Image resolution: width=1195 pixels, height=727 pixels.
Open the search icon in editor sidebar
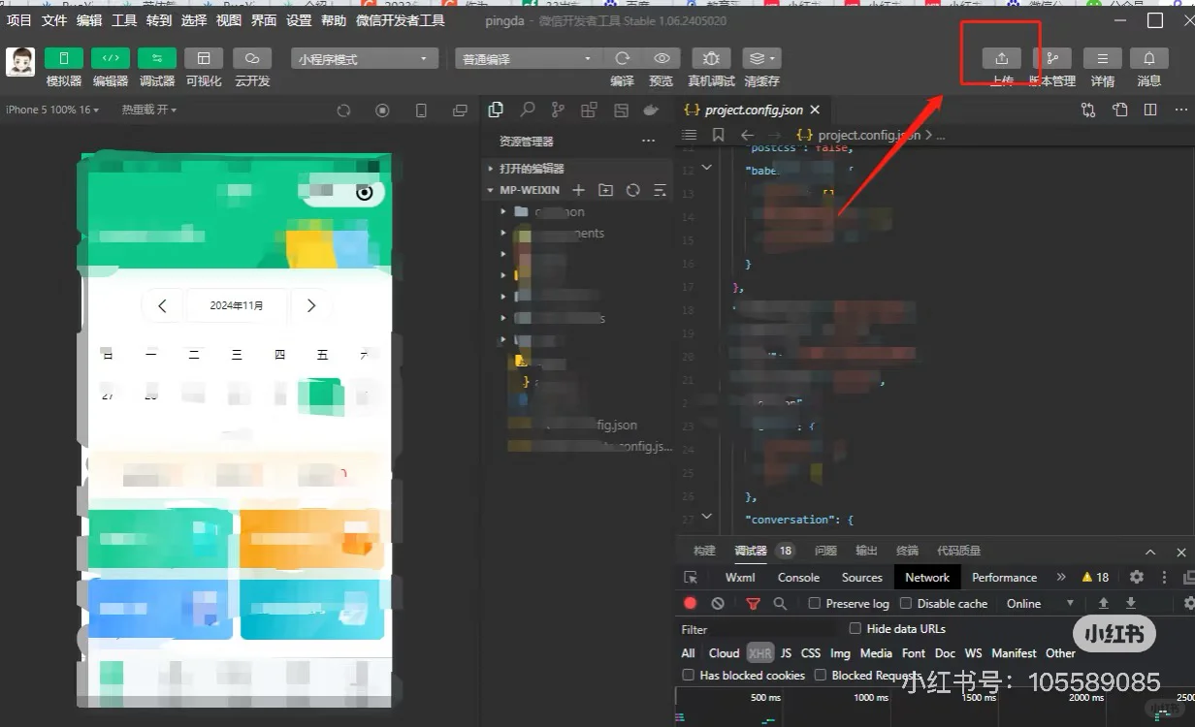[527, 110]
